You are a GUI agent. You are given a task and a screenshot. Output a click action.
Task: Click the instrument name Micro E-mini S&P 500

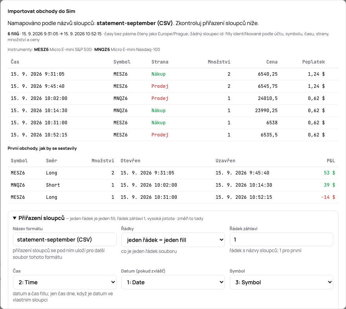coord(70,49)
